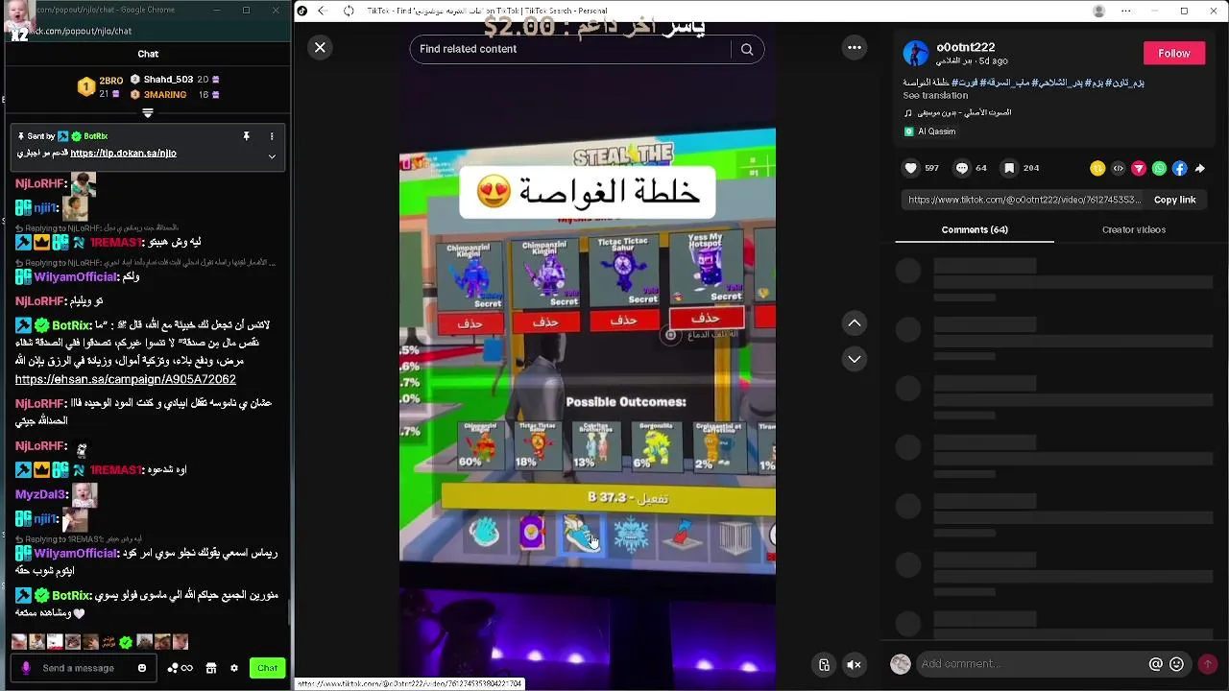Open comments via speech bubble icon
The width and height of the screenshot is (1229, 691).
pyautogui.click(x=961, y=168)
